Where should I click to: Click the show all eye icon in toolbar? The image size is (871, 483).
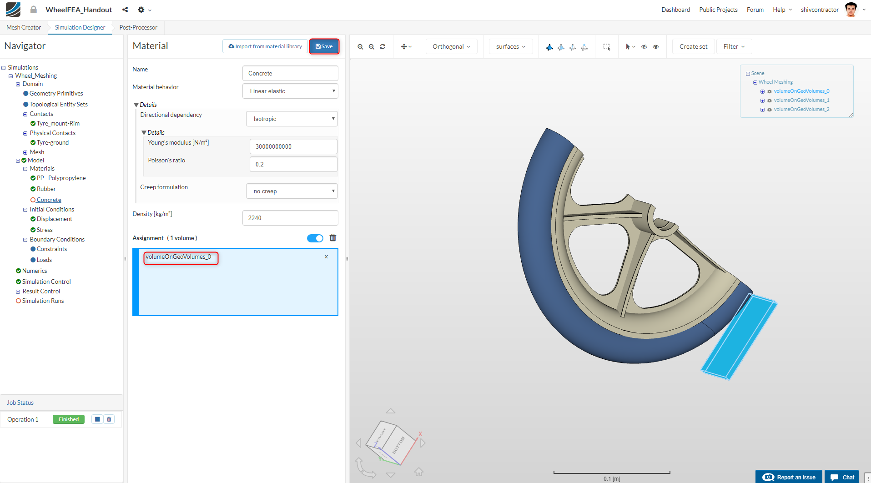pyautogui.click(x=655, y=47)
